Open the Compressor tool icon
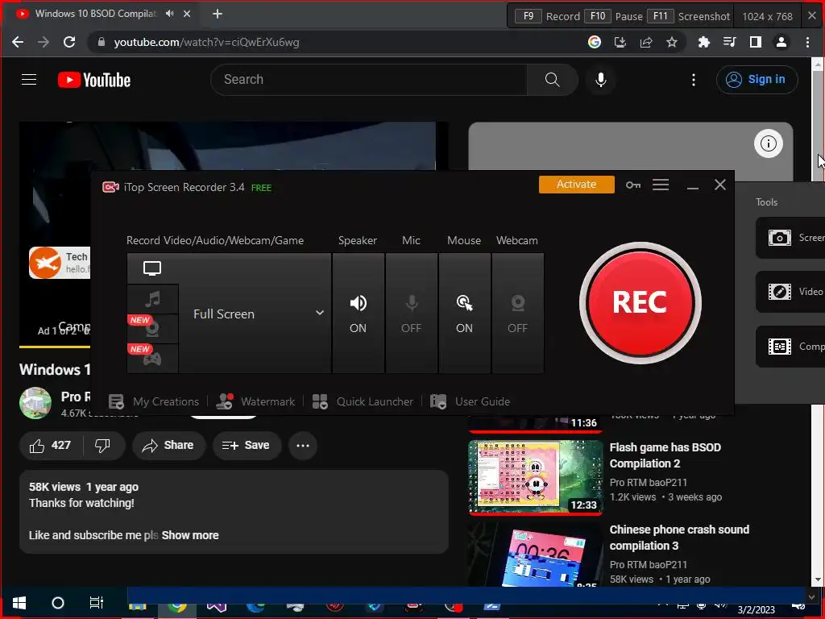The width and height of the screenshot is (825, 619). click(780, 347)
